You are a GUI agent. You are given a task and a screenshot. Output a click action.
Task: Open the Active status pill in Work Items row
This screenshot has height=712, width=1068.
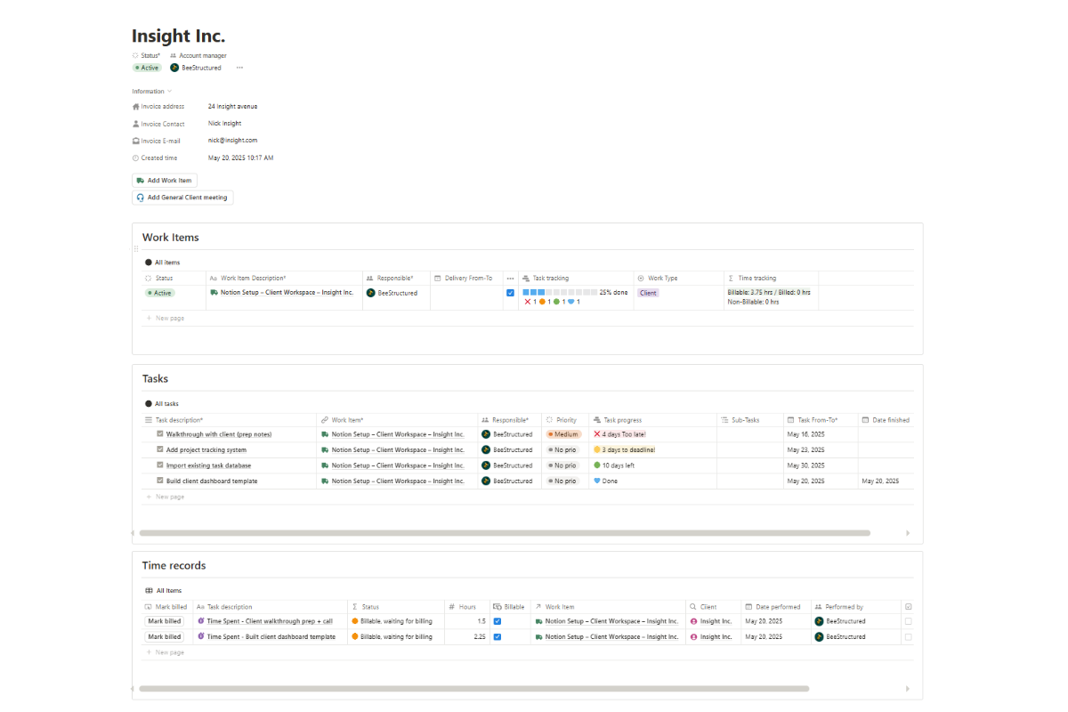tap(160, 292)
